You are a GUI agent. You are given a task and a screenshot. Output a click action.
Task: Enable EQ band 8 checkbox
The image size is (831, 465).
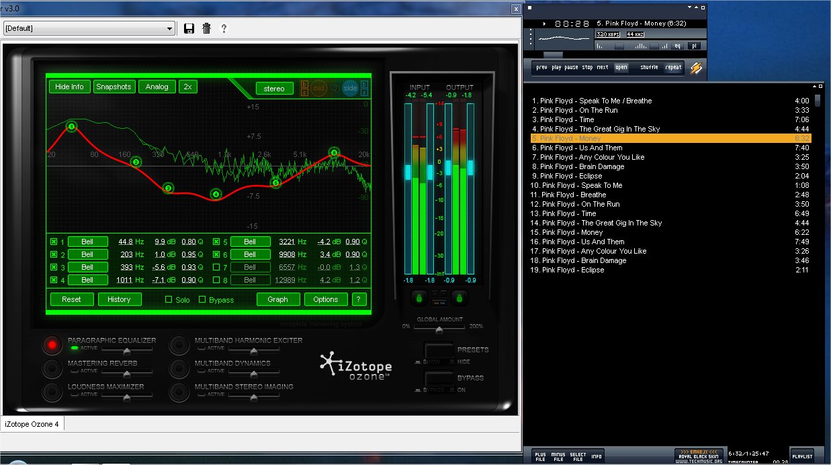(216, 280)
